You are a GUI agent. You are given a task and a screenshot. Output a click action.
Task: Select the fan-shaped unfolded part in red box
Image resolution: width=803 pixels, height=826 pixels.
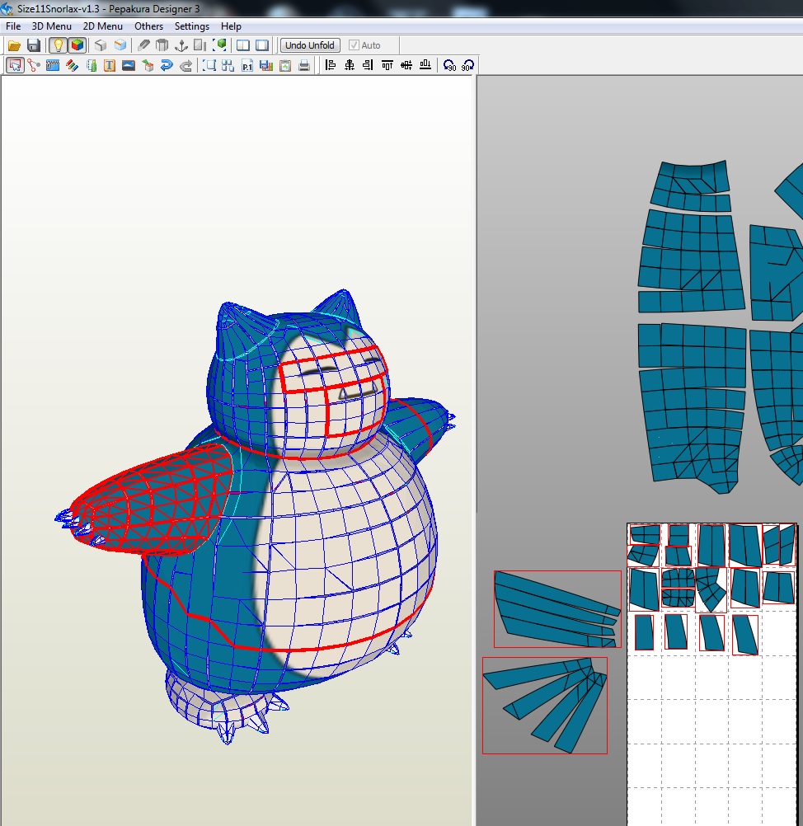pyautogui.click(x=545, y=706)
